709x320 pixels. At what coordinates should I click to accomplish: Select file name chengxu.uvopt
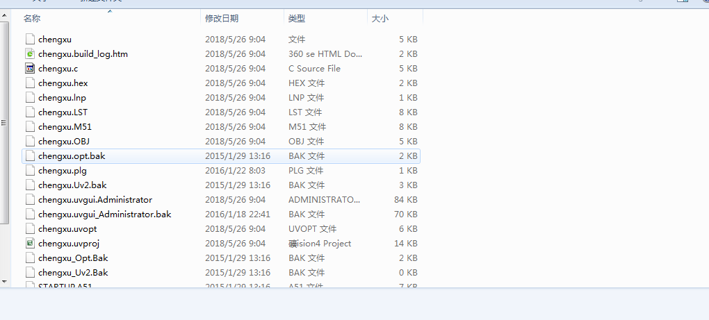click(67, 229)
